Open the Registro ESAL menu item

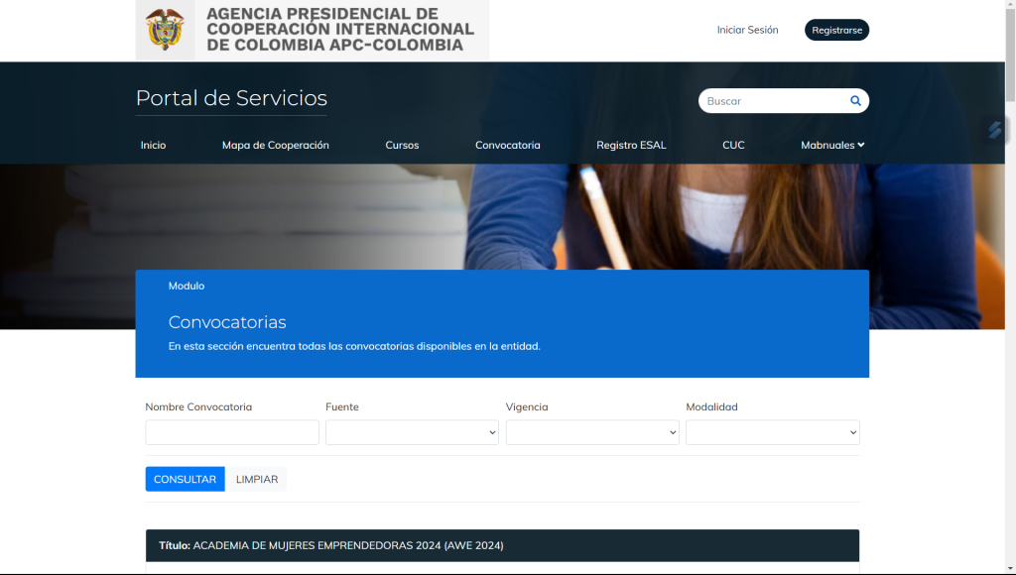point(631,145)
